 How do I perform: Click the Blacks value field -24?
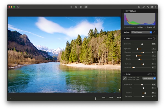153,59
